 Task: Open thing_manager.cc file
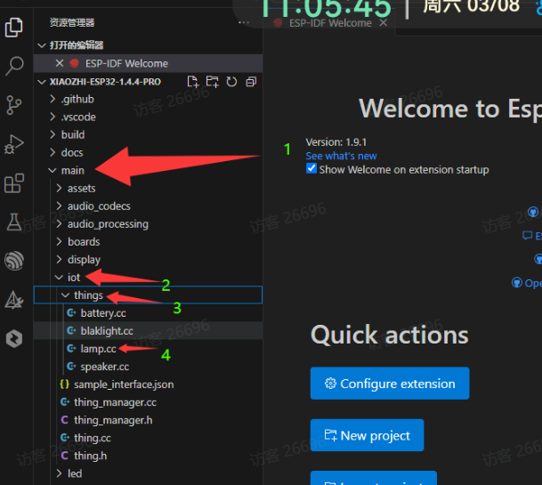(x=148, y=402)
